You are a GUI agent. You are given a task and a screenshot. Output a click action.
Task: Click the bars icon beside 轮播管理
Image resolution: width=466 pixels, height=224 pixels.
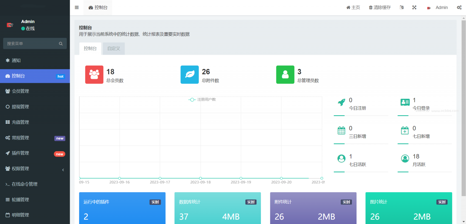click(8, 200)
